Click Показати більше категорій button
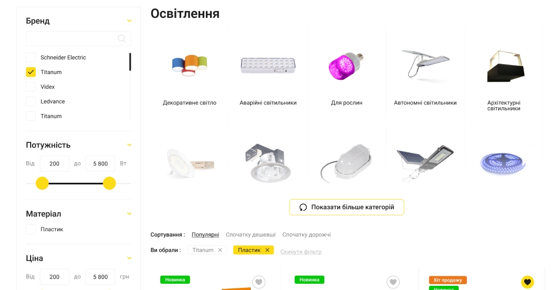The width and height of the screenshot is (560, 290). click(x=346, y=207)
